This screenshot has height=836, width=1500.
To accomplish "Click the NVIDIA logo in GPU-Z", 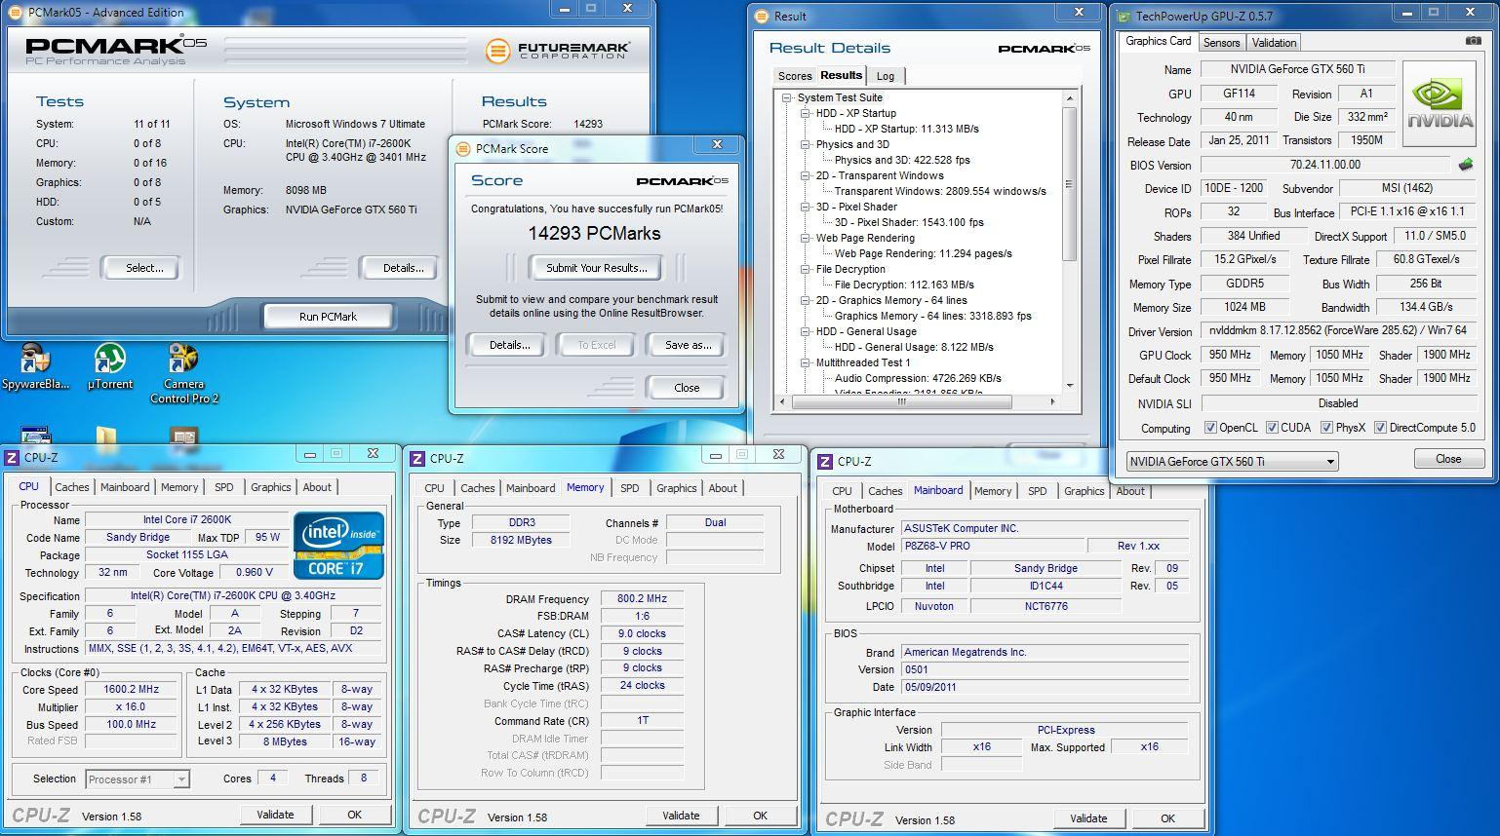I will click(x=1439, y=103).
